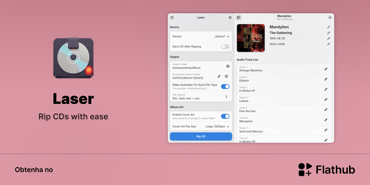Open the file types options menu

click(x=226, y=97)
